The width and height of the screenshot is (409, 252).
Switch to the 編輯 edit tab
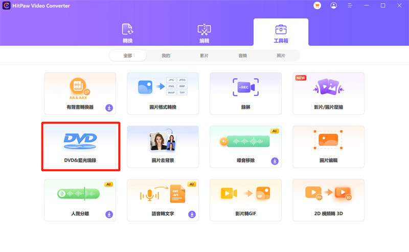point(204,33)
